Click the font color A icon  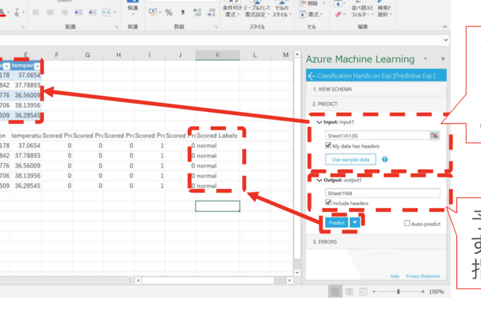tap(2, 13)
